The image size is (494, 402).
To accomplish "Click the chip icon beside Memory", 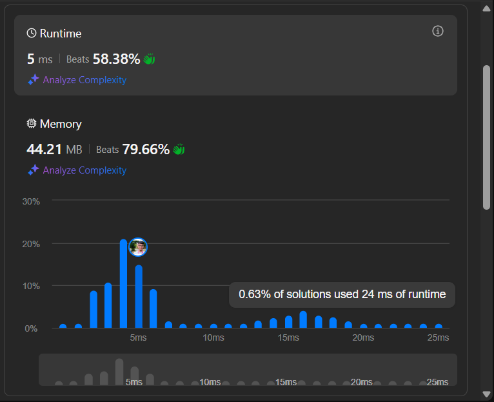I will click(x=32, y=124).
